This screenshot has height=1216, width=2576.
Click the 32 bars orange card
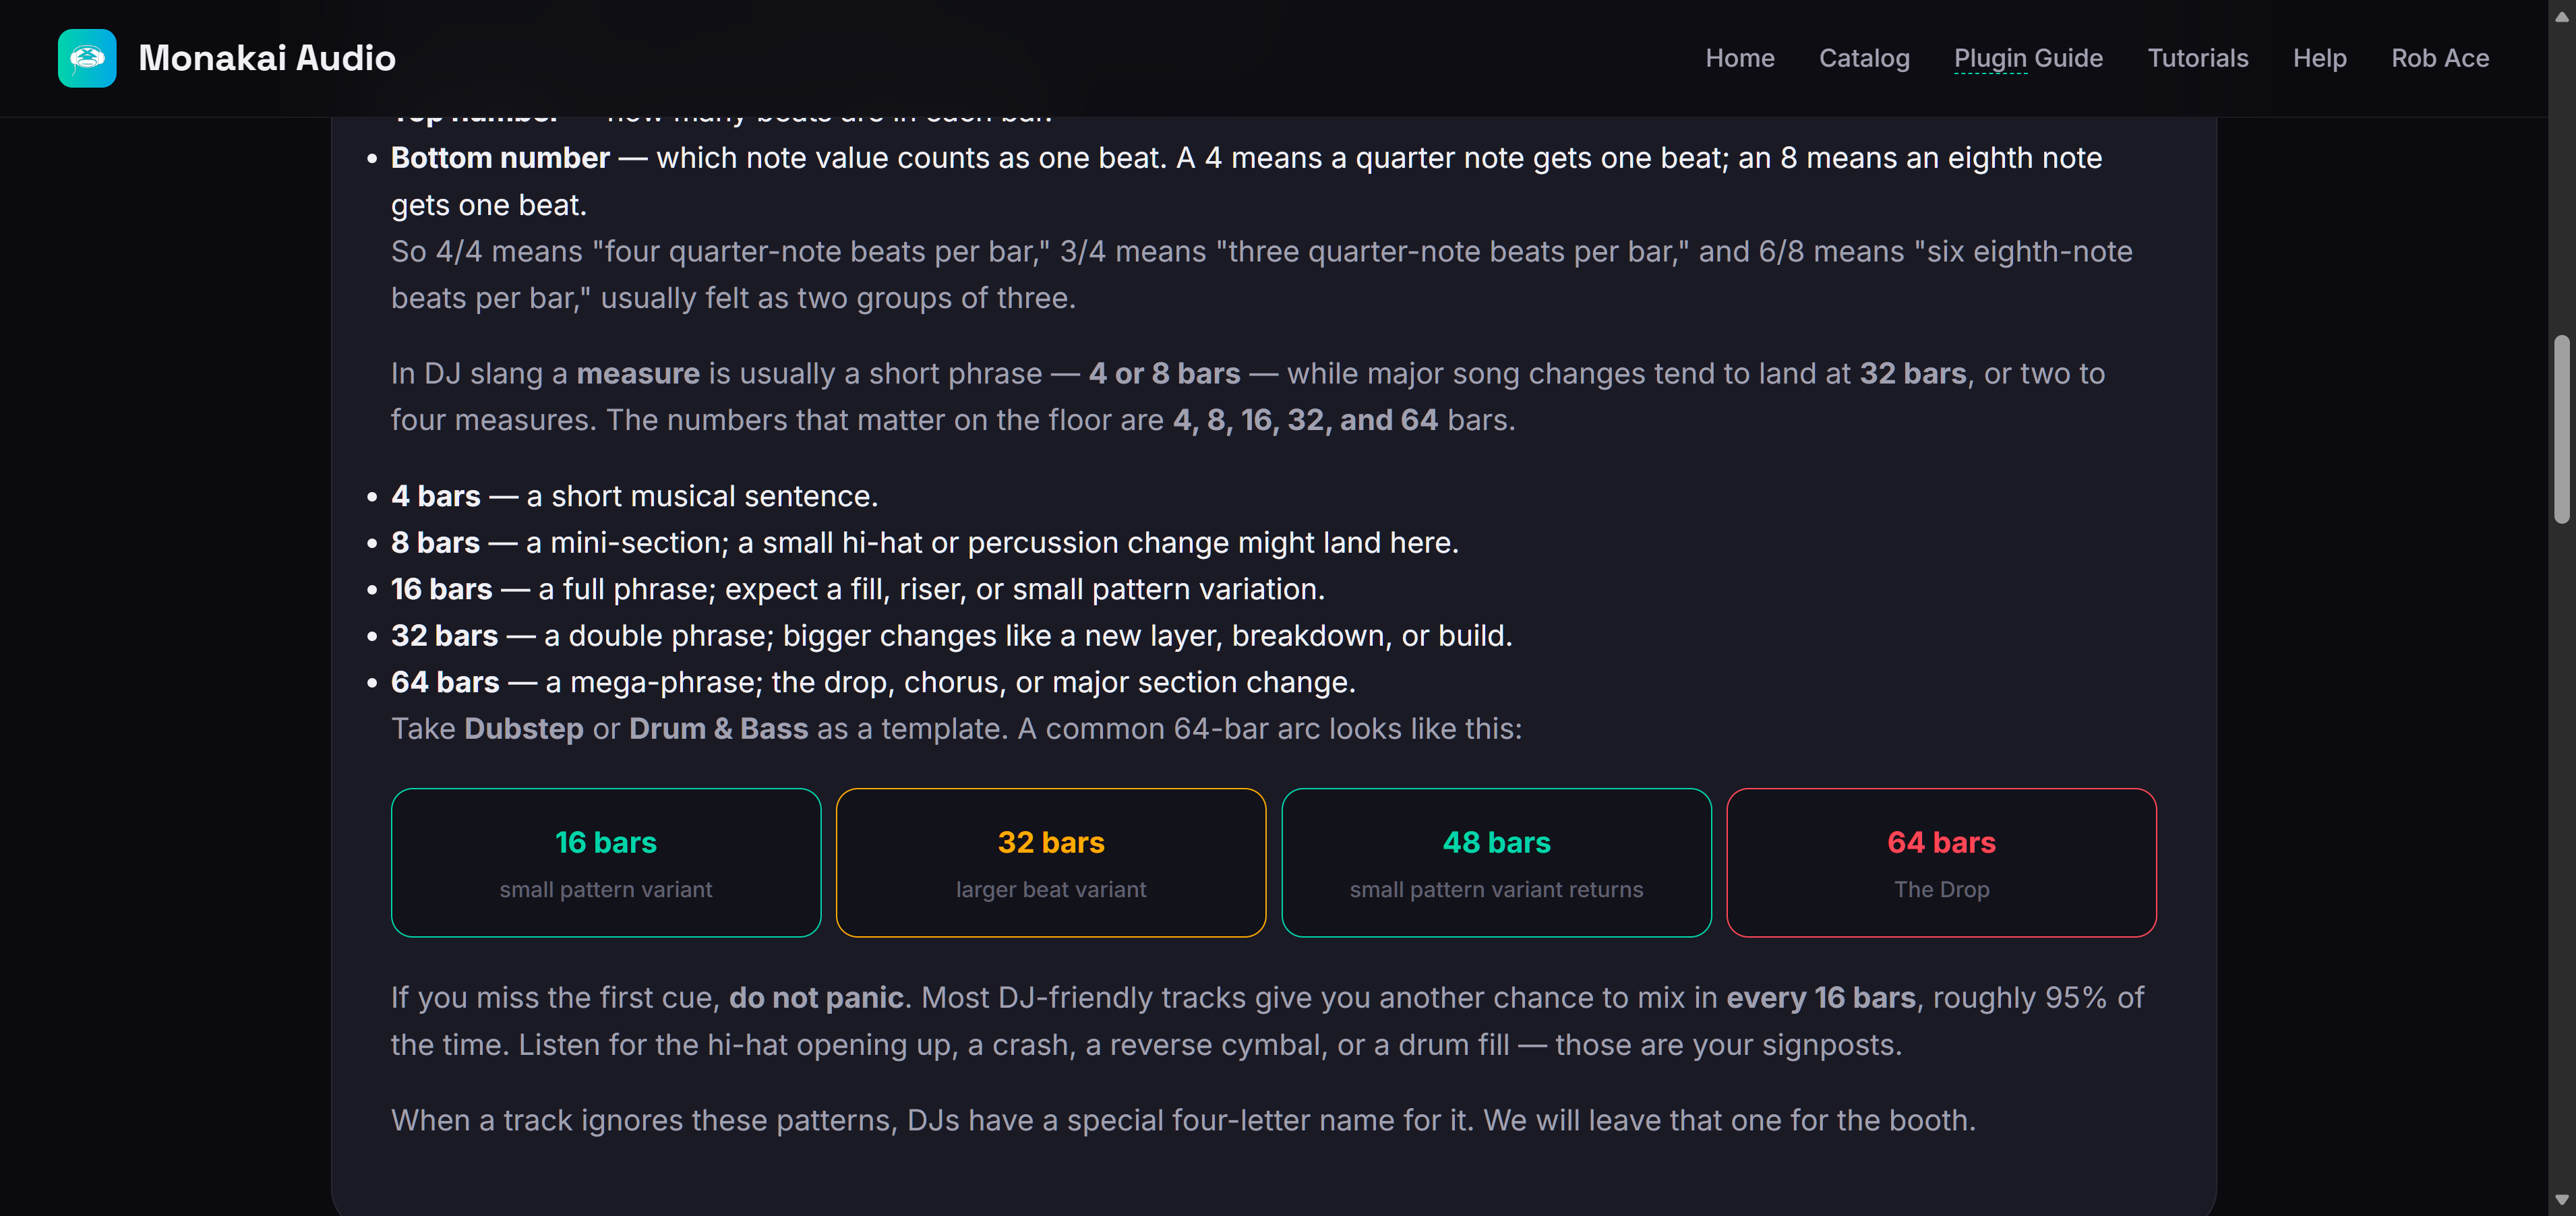1050,862
